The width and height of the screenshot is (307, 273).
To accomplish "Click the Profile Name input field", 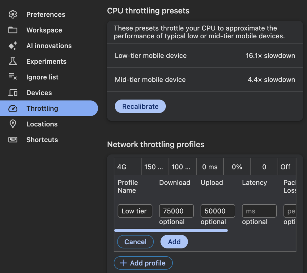I will click(135, 211).
